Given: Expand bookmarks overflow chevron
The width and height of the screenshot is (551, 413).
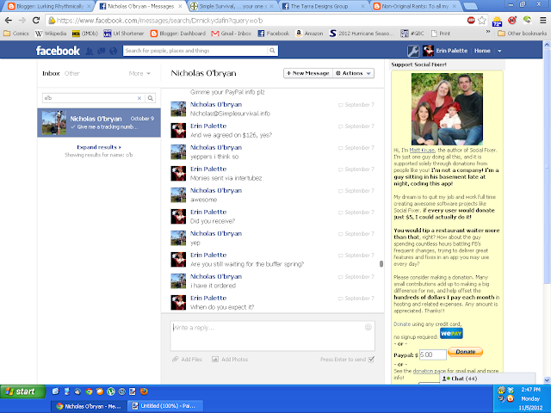Looking at the screenshot, I should (488, 32).
